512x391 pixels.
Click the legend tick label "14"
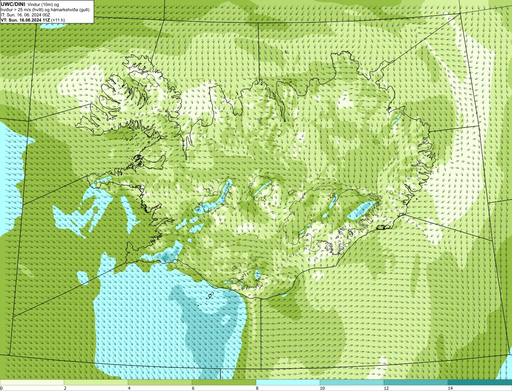tap(450, 388)
